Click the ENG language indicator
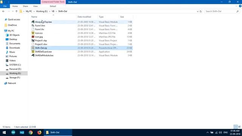Viewport: 242px width, 136px height. (x=225, y=133)
